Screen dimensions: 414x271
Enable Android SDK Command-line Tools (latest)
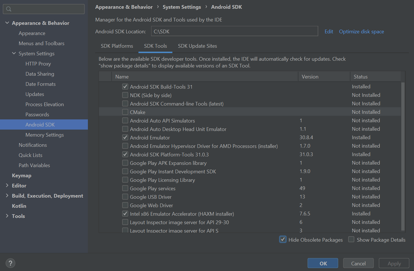click(x=125, y=104)
